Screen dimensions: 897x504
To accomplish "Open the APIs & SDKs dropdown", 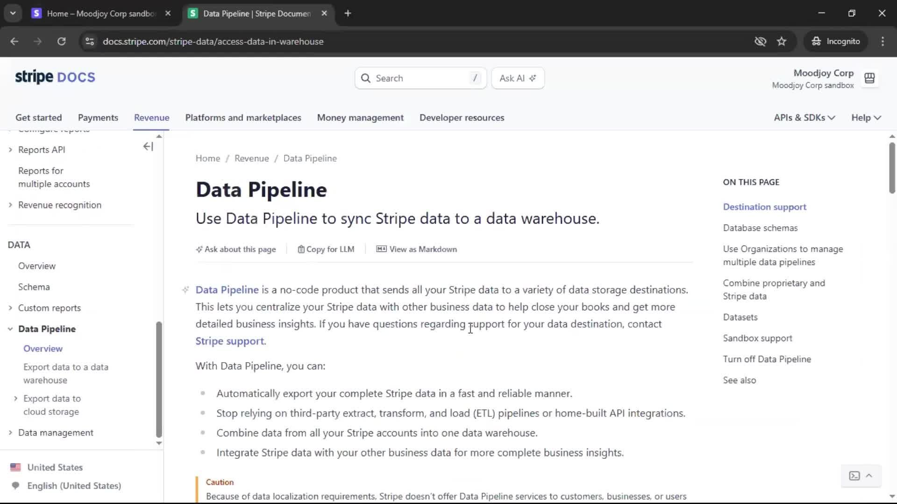I will pos(804,118).
